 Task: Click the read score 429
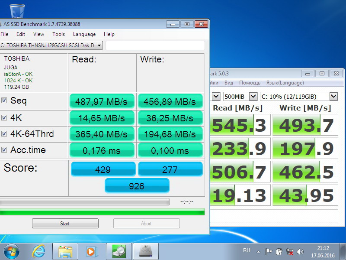coord(103,169)
